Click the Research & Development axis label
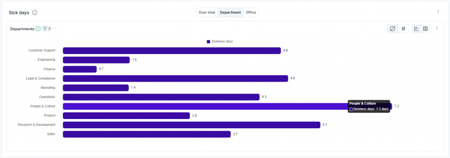 tap(36, 125)
